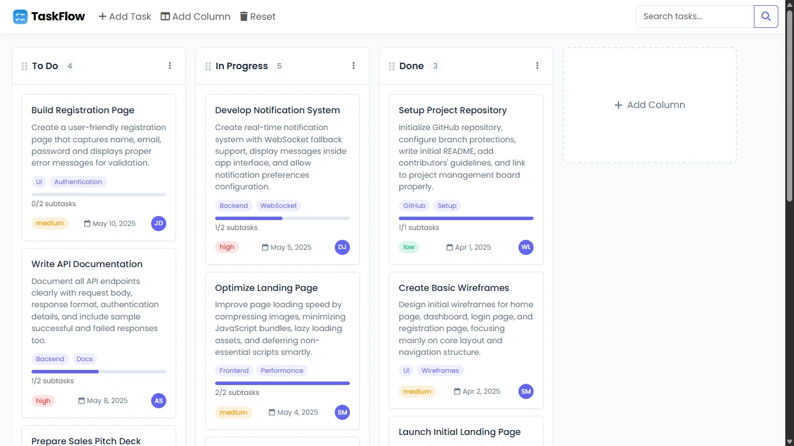Click the calendar icon beside May 10, 2025
794x446 pixels.
87,224
